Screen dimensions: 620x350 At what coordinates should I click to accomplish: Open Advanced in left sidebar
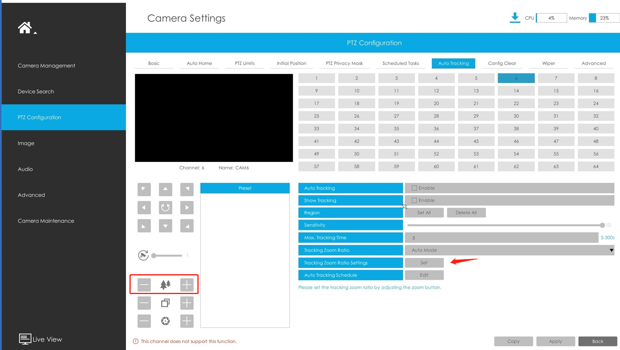click(31, 195)
